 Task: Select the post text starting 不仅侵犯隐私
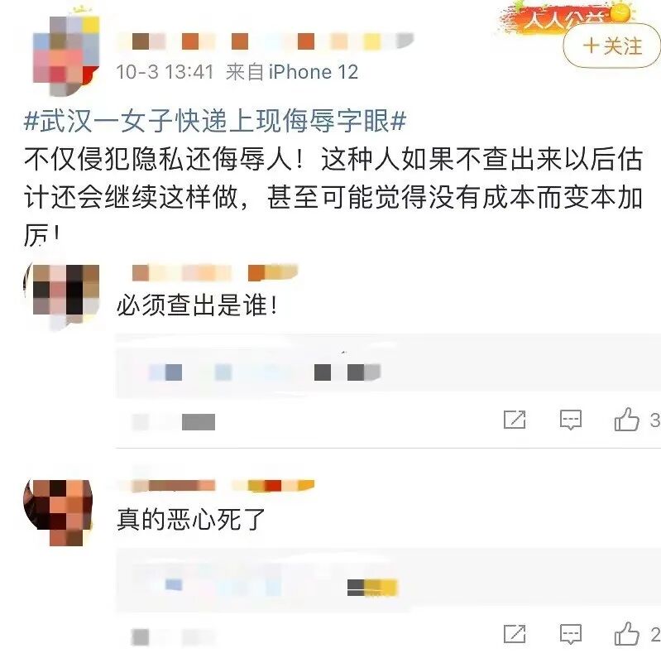coord(333,197)
